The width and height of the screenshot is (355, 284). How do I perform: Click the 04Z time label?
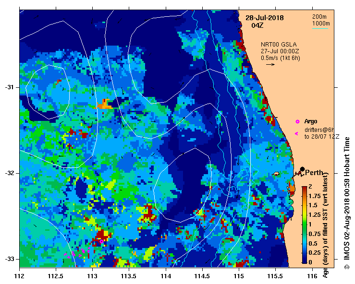click(x=257, y=25)
